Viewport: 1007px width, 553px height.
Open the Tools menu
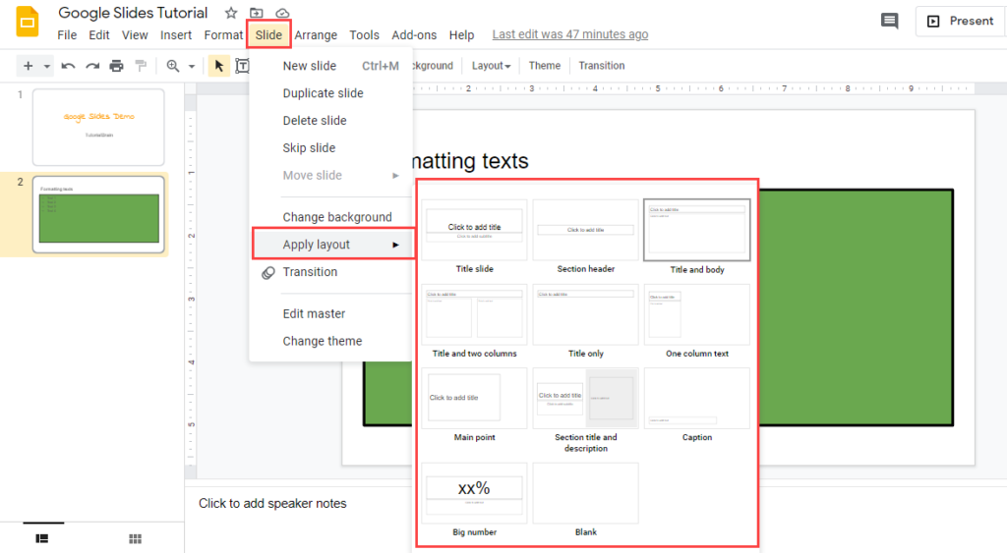click(x=364, y=35)
